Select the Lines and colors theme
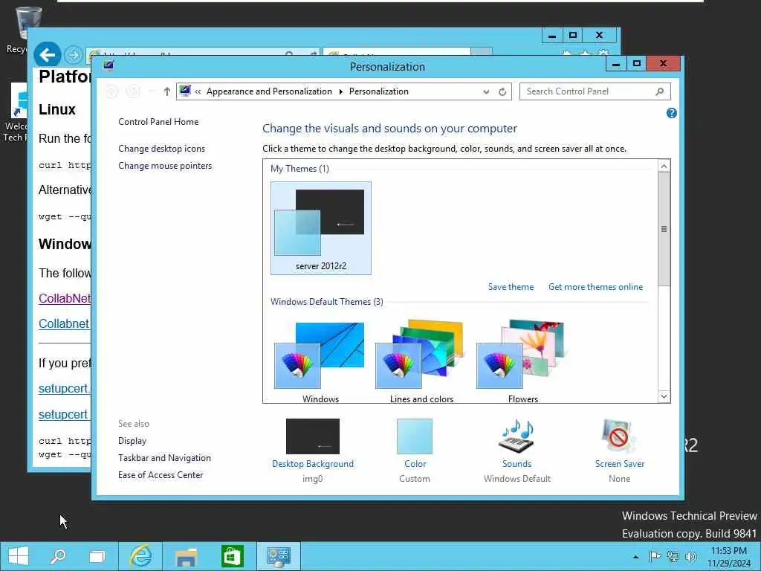This screenshot has width=761, height=571. coord(421,362)
